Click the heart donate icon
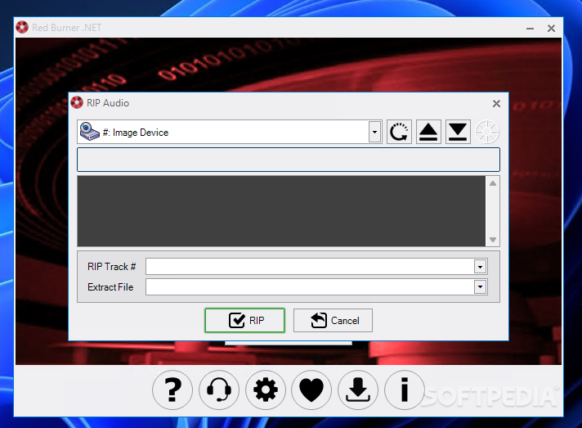 click(x=311, y=390)
